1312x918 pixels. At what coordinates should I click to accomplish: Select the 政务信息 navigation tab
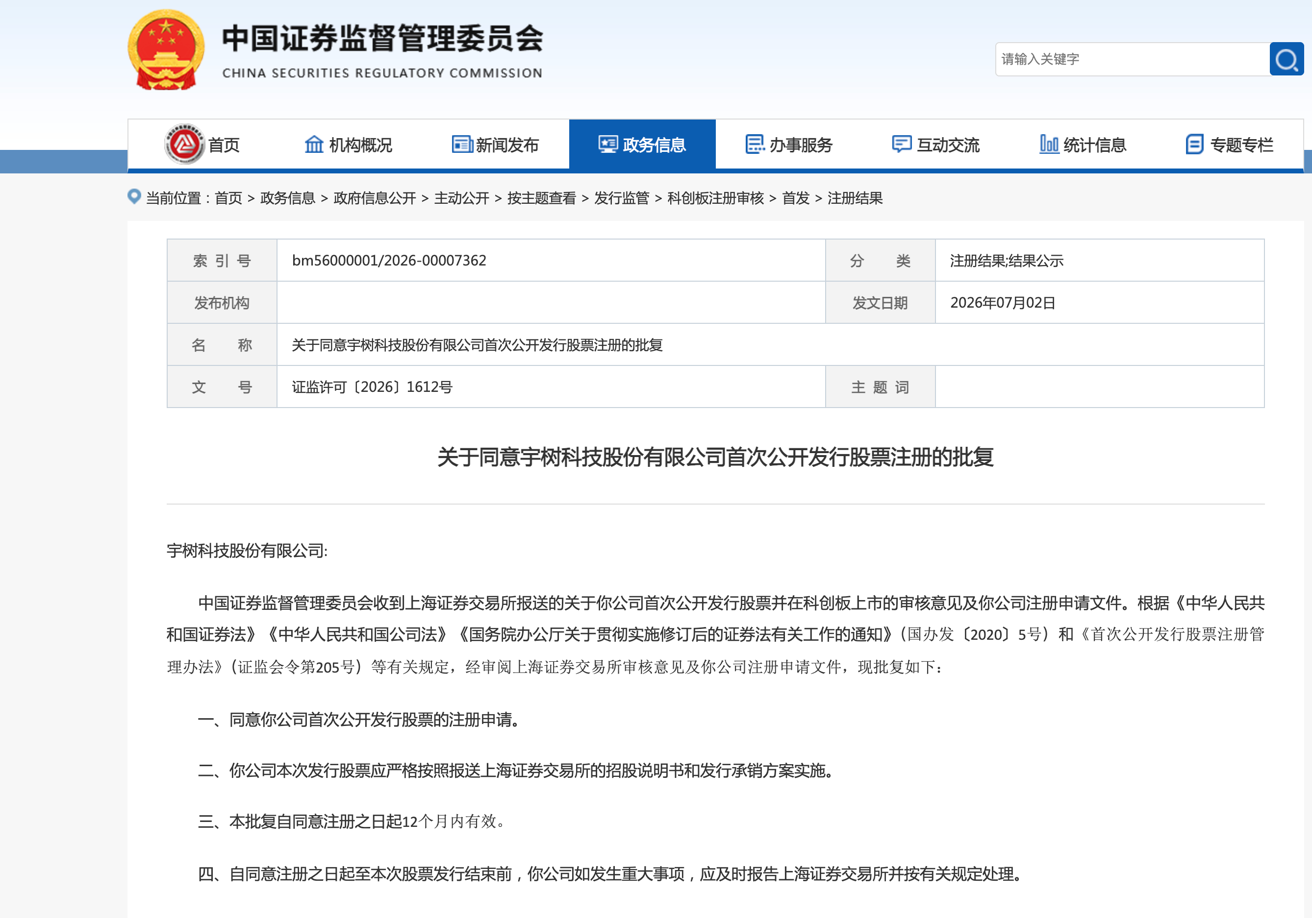click(x=642, y=145)
